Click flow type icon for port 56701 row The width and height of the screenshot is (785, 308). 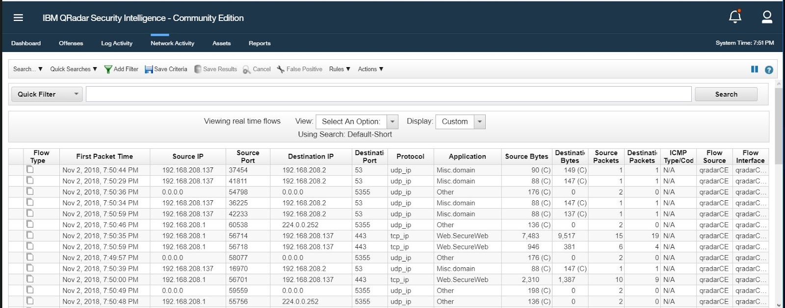(x=30, y=279)
